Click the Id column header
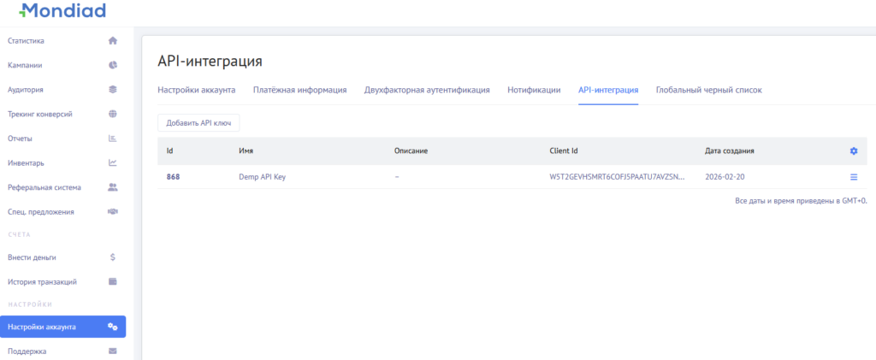 coord(170,151)
